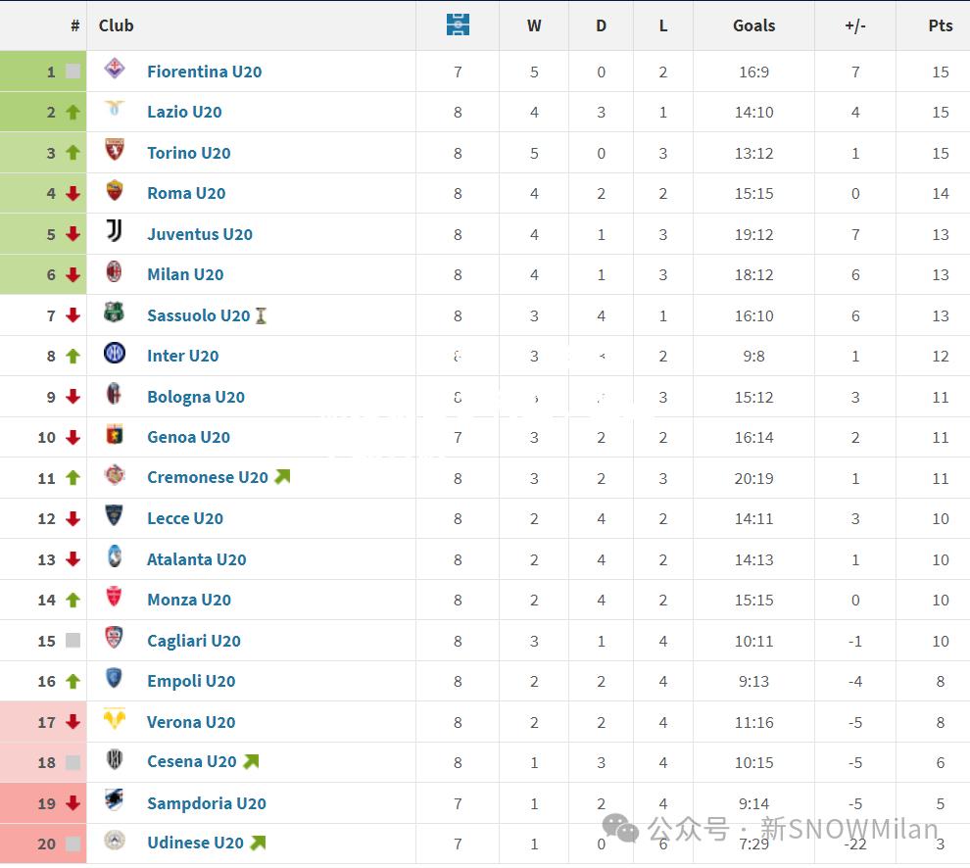Open the Bologna U20 team link
Image resolution: width=970 pixels, height=868 pixels.
196,397
